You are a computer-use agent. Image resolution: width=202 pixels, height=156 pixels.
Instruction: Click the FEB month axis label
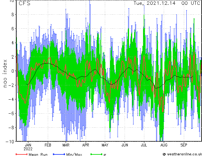click(x=48, y=145)
